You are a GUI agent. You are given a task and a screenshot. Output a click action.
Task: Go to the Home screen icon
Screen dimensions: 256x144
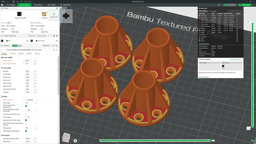coord(2,5)
